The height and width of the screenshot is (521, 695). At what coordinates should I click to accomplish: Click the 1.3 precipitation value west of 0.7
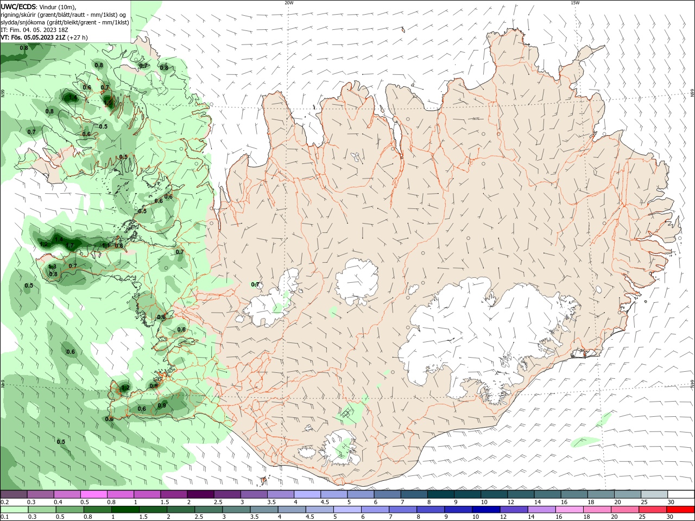pyautogui.click(x=52, y=266)
